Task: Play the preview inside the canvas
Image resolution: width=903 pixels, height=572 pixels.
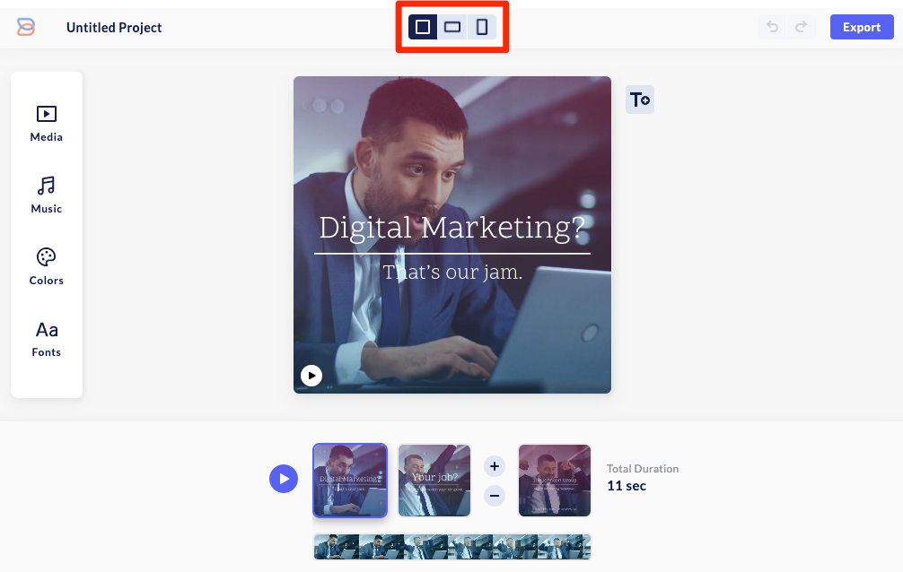Action: (311, 376)
